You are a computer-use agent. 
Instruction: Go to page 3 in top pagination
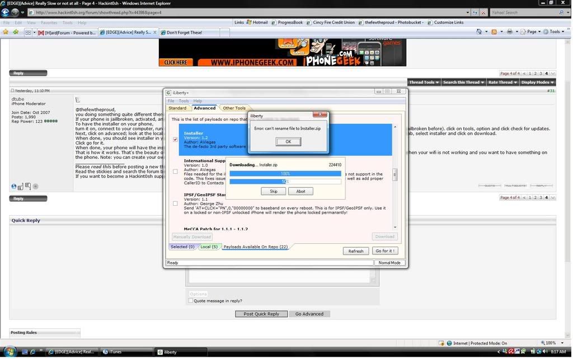pos(541,73)
